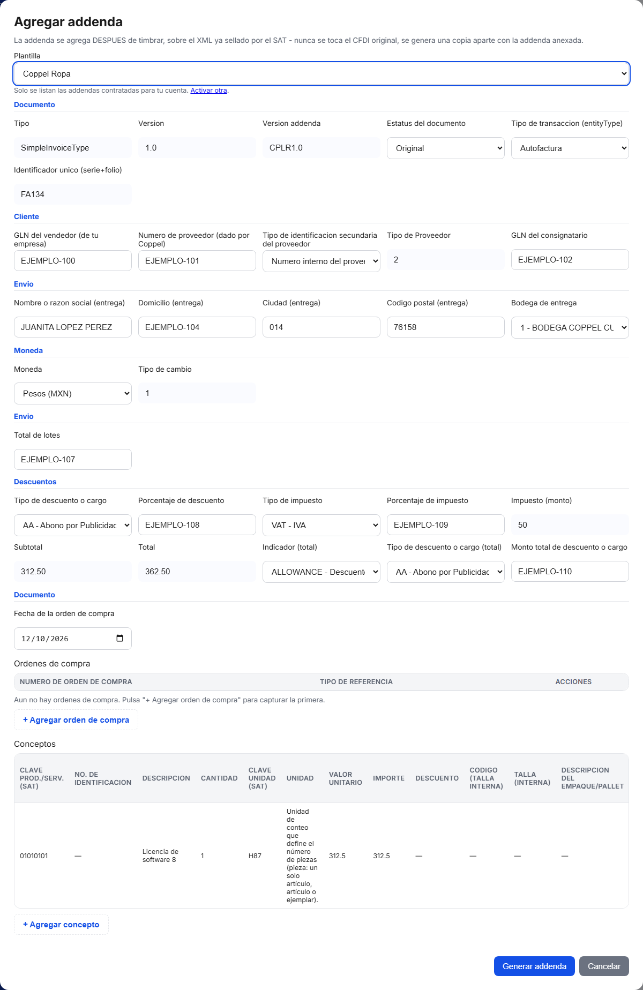
Task: Click the 'H87' clave unidad cell
Action: click(x=255, y=856)
